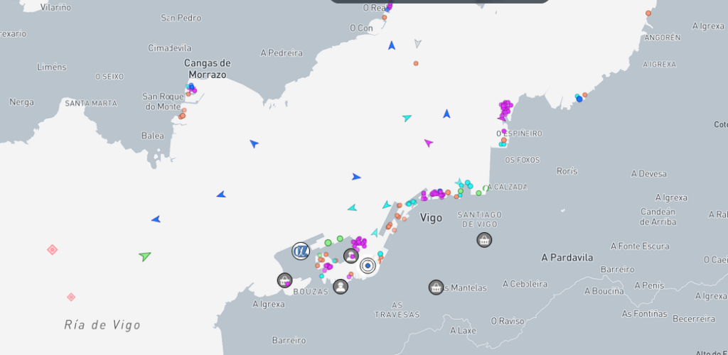Click the San Pedro label

tap(181, 18)
